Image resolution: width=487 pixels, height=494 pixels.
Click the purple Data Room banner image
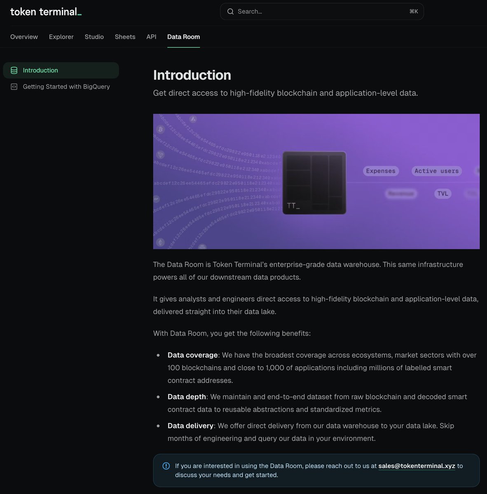coord(316,182)
